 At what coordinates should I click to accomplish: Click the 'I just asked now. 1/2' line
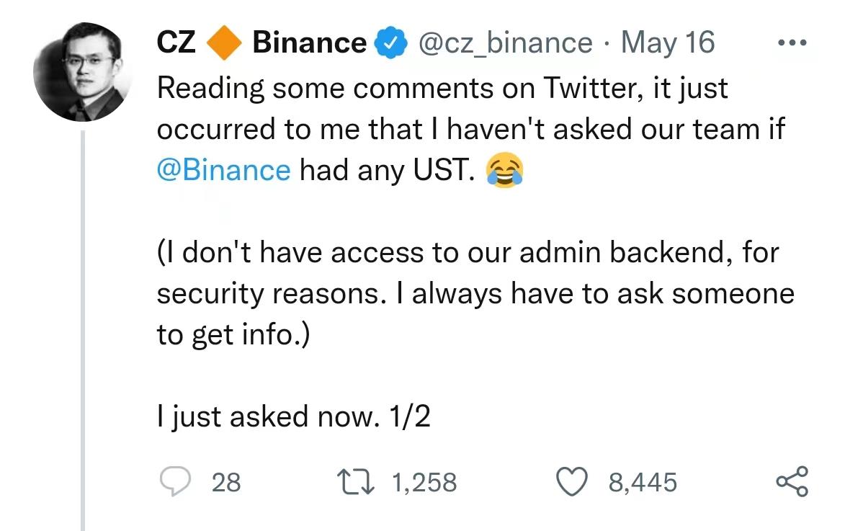pos(294,416)
